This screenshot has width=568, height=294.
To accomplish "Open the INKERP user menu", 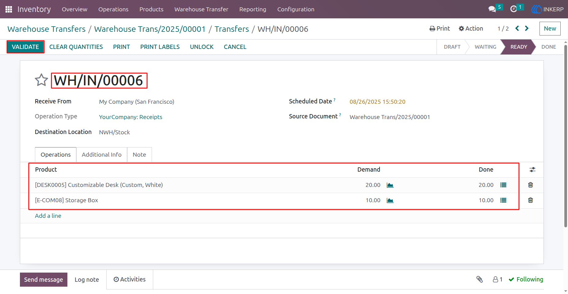I will click(x=547, y=9).
